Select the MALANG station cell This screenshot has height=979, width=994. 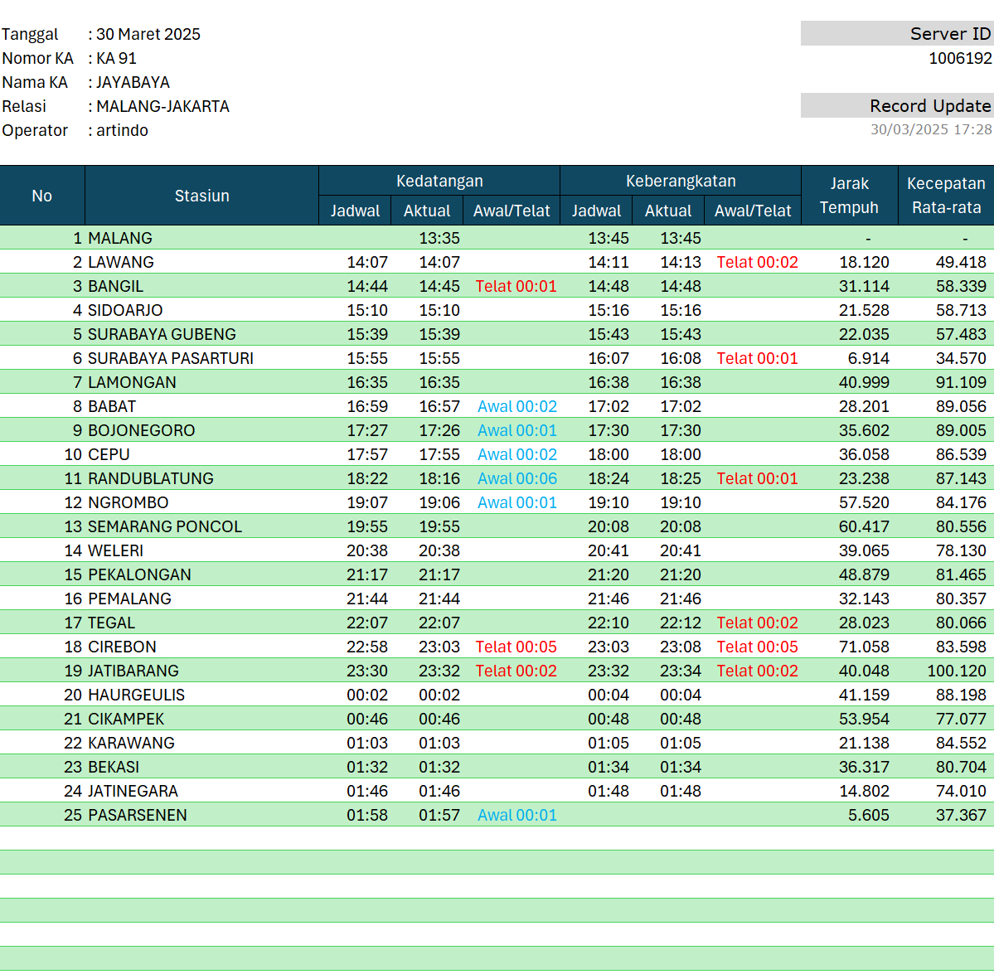pos(120,238)
